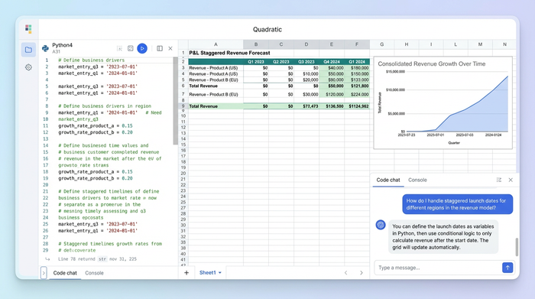Image resolution: width=535 pixels, height=299 pixels.
Task: Switch to Code chat tab below editor
Action: tap(65, 273)
